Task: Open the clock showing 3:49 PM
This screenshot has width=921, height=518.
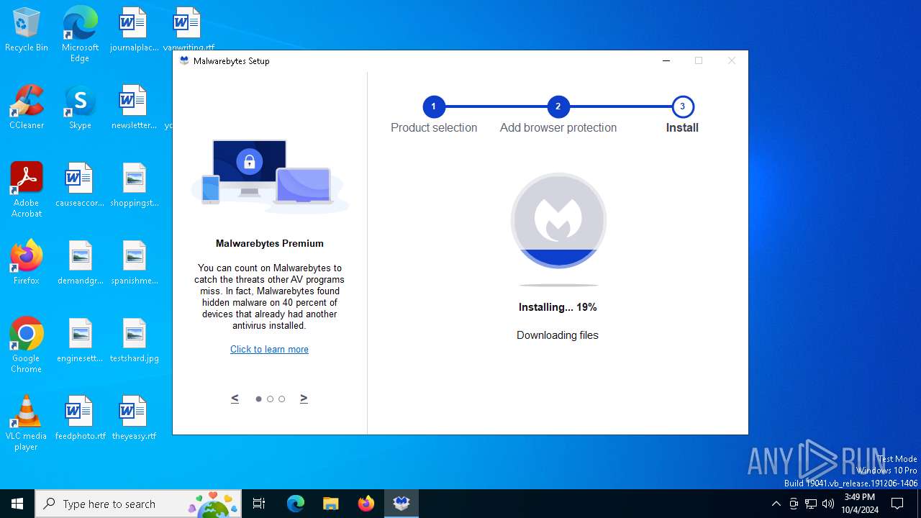Action: [x=860, y=504]
